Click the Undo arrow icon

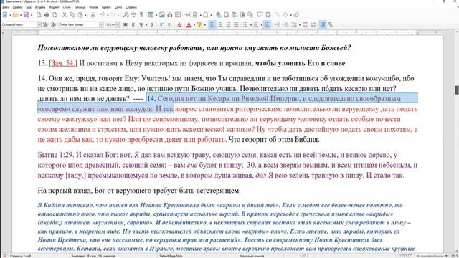[x=102, y=15]
